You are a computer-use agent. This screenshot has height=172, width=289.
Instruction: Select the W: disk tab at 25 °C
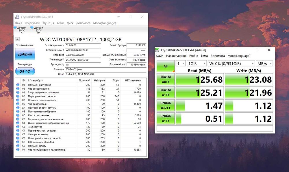38,30
